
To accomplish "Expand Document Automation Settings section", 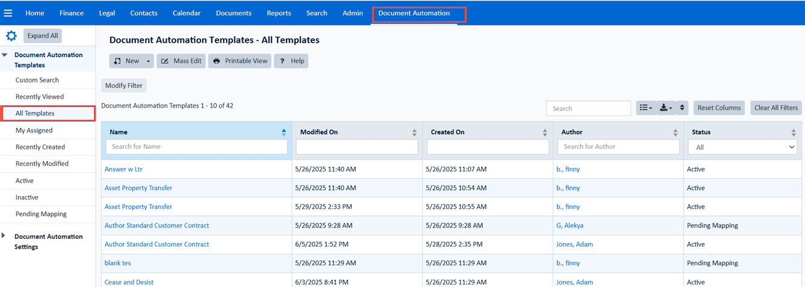I will coord(4,236).
